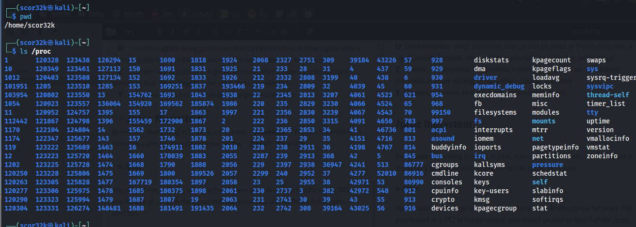Image resolution: width=636 pixels, height=227 pixels.
Task: Click the Strikethrough formatting icon
Action: (199, 31)
